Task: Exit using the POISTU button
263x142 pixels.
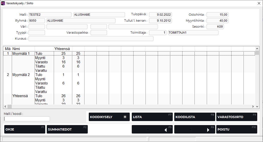Action: (236, 130)
